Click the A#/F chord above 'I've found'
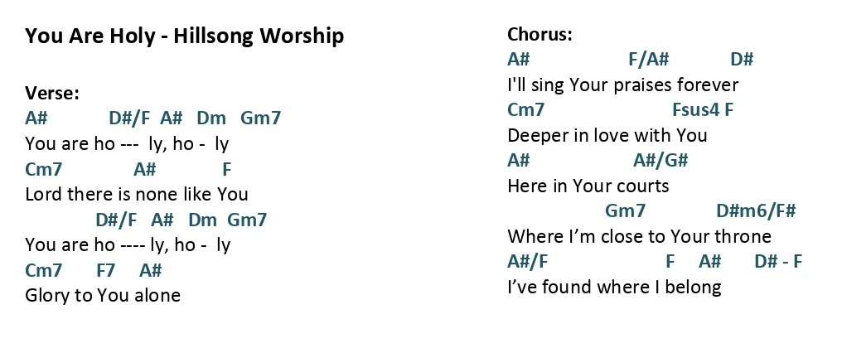The height and width of the screenshot is (353, 842). (527, 262)
